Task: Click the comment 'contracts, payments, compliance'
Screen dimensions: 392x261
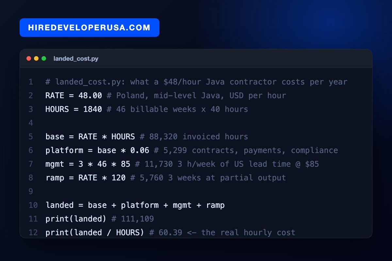Action: click(x=265, y=150)
